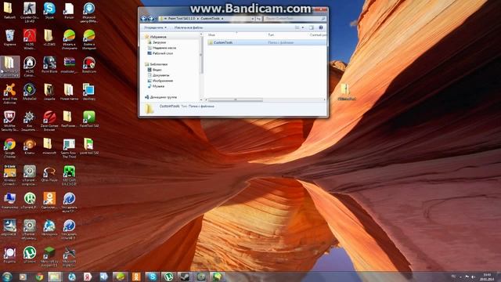Select the Skype desktop shortcut
The width and height of the screenshot is (501, 282).
[49, 11]
